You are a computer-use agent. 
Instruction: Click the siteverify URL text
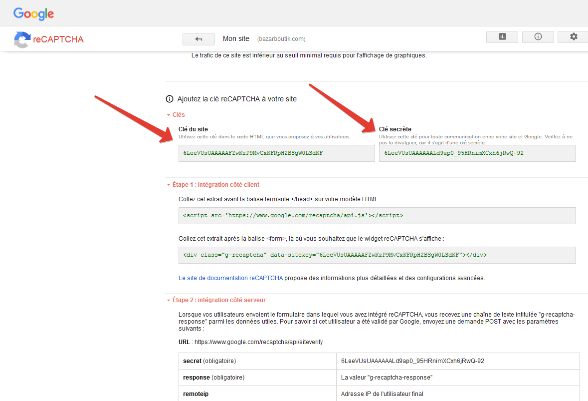(258, 342)
